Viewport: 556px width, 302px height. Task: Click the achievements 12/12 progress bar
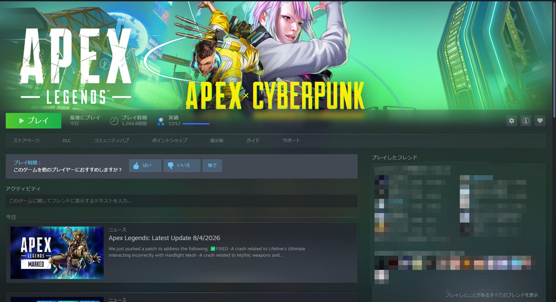[x=196, y=124]
